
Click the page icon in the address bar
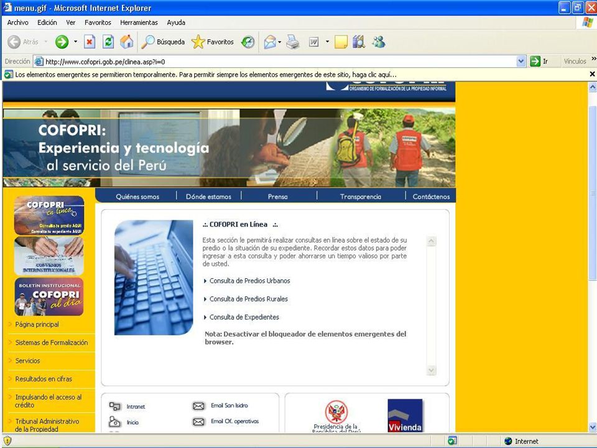pos(39,62)
